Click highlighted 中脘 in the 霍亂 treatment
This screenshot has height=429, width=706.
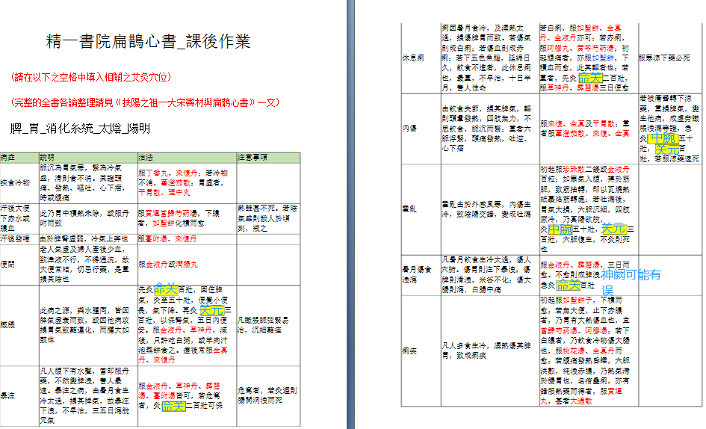pos(560,229)
